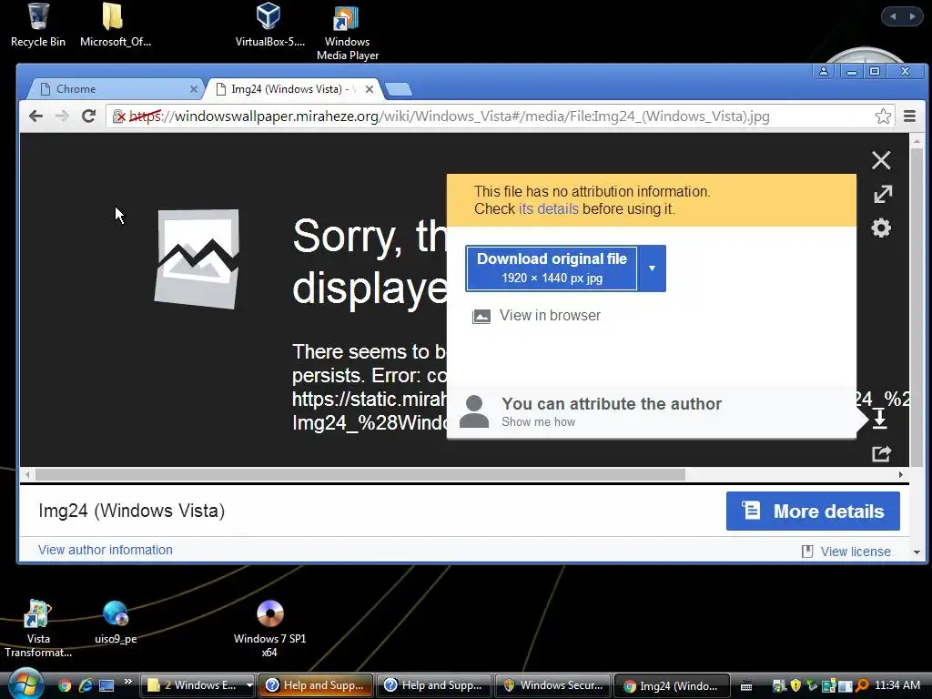Close the first Chrome tab

tap(193, 89)
